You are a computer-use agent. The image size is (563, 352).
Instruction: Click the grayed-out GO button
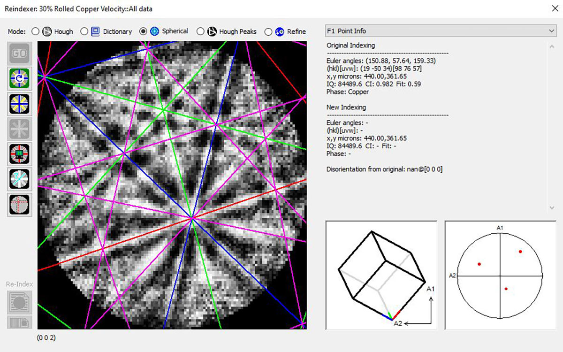[x=20, y=53]
